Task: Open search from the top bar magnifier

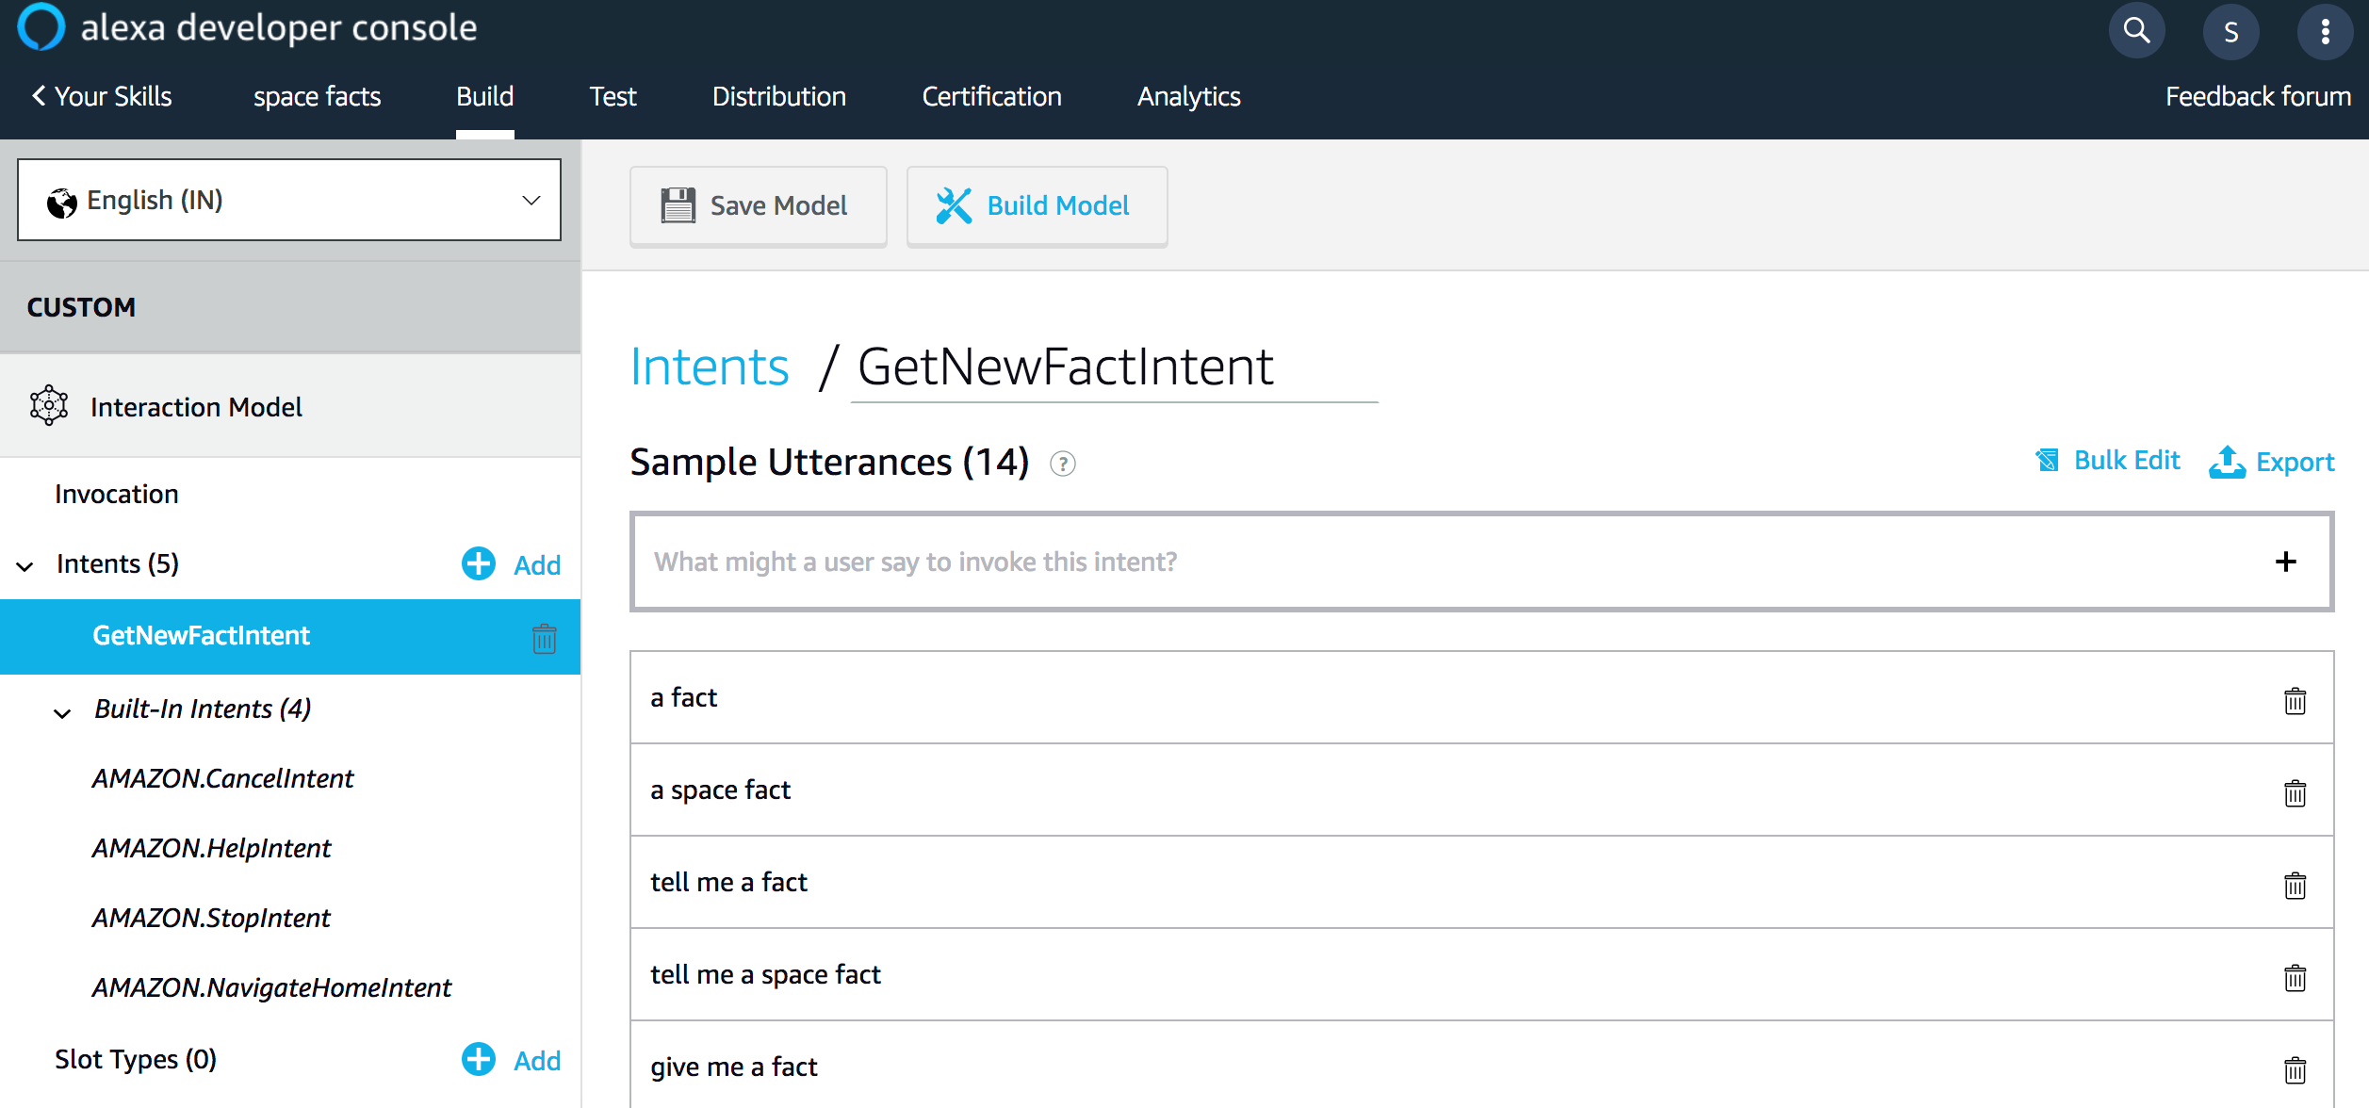Action: [x=2137, y=30]
